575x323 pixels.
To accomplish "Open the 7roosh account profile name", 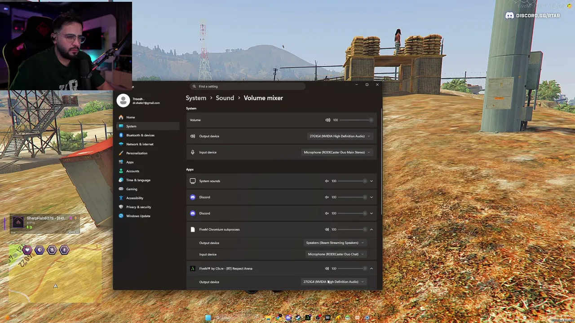I will [x=138, y=99].
